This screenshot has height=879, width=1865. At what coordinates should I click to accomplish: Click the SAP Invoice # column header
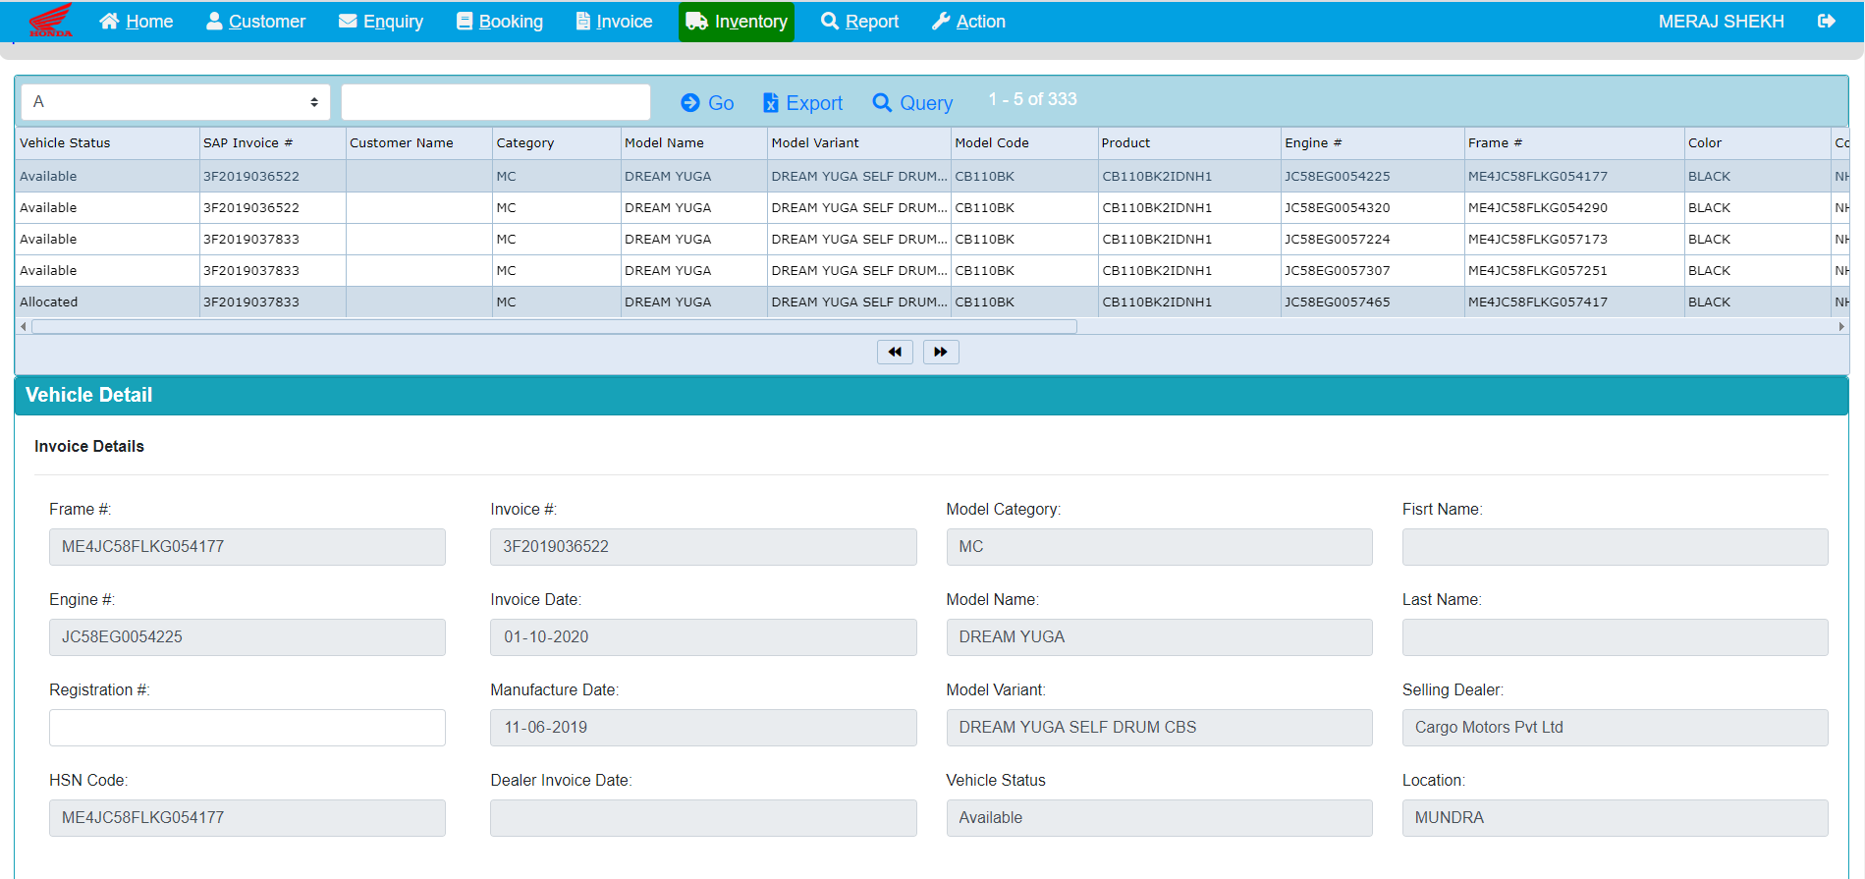[273, 143]
